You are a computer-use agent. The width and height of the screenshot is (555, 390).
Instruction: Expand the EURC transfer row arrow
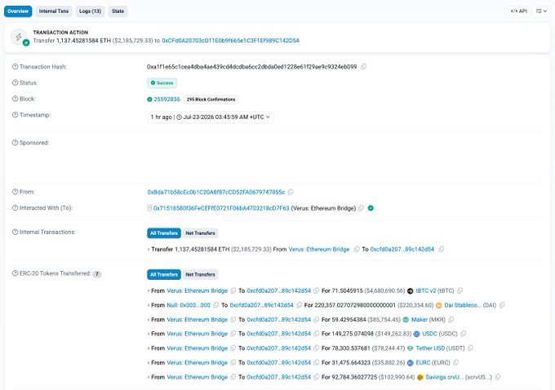point(149,363)
